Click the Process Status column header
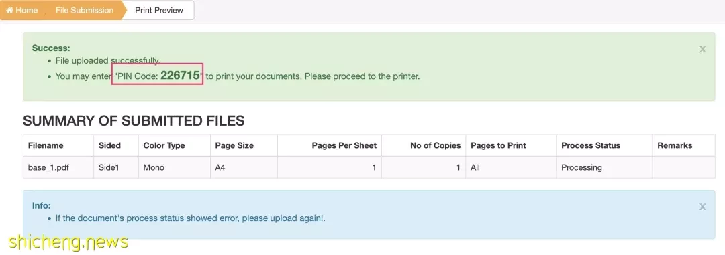 click(x=591, y=145)
